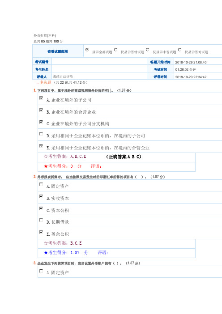Click the 评卷人 label
222x314 pixels.
pos(42,76)
